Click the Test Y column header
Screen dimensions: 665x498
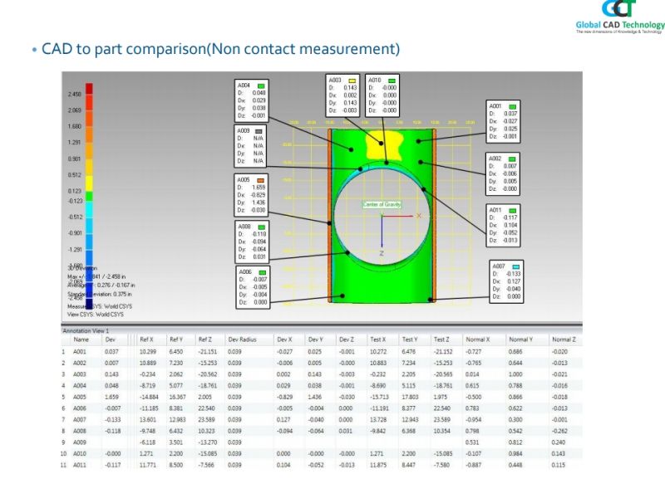410,339
